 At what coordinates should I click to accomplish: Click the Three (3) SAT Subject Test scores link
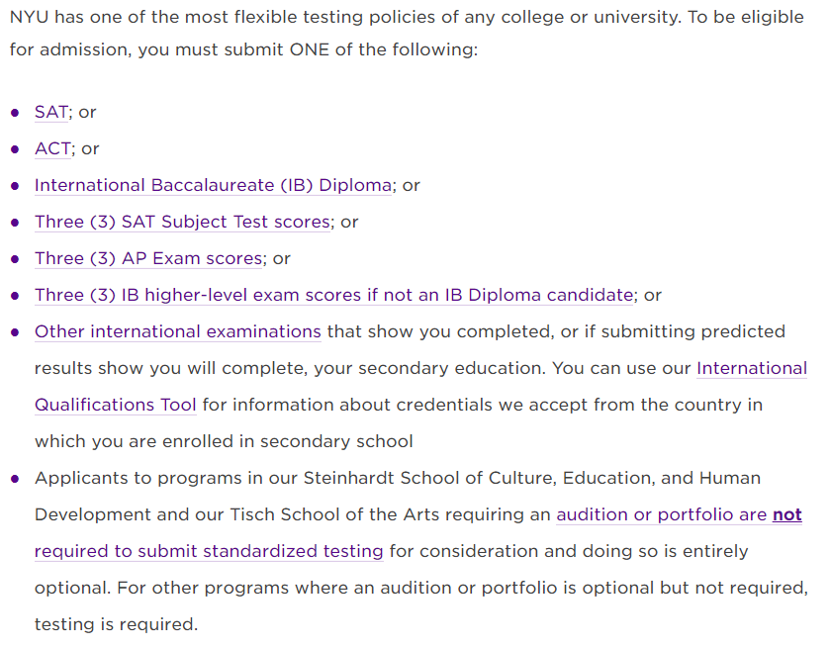click(182, 223)
